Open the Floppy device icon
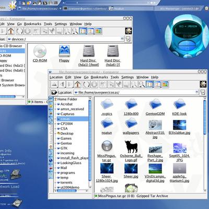This screenshot has height=209, width=209. 64,54
